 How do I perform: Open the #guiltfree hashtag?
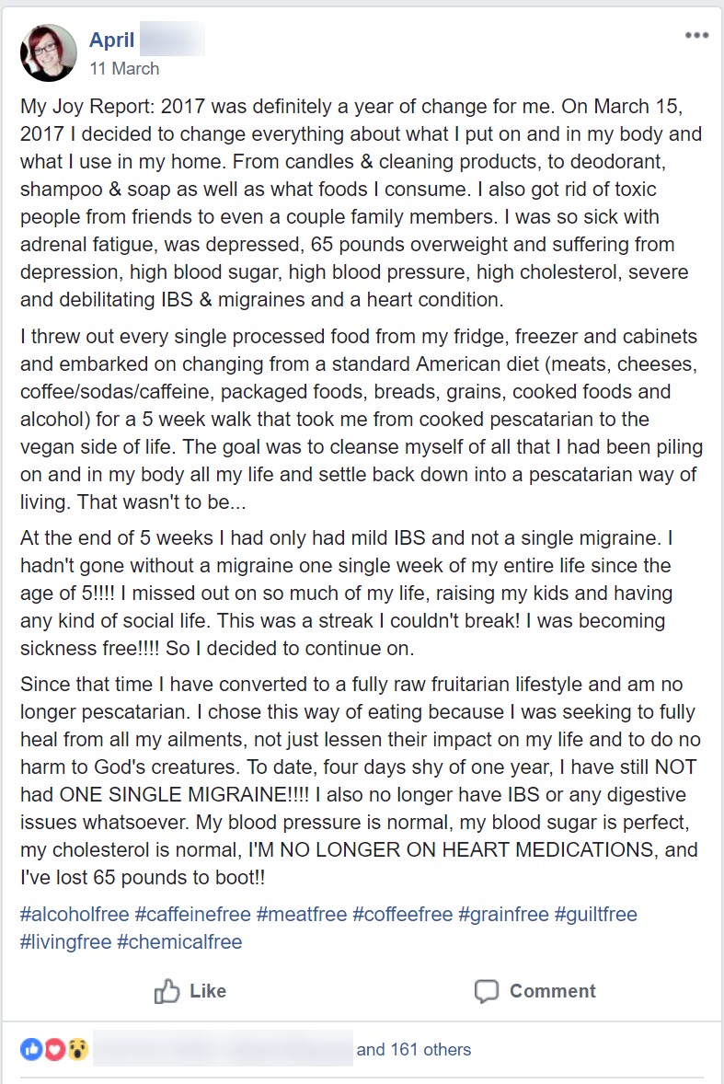[x=596, y=914]
